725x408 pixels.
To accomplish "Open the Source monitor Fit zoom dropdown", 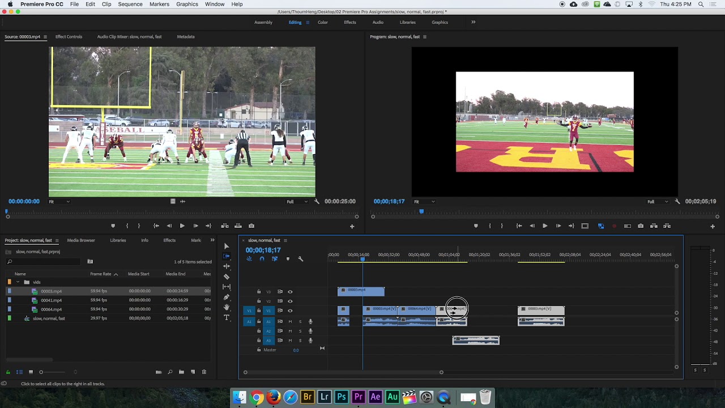I will click(x=59, y=202).
